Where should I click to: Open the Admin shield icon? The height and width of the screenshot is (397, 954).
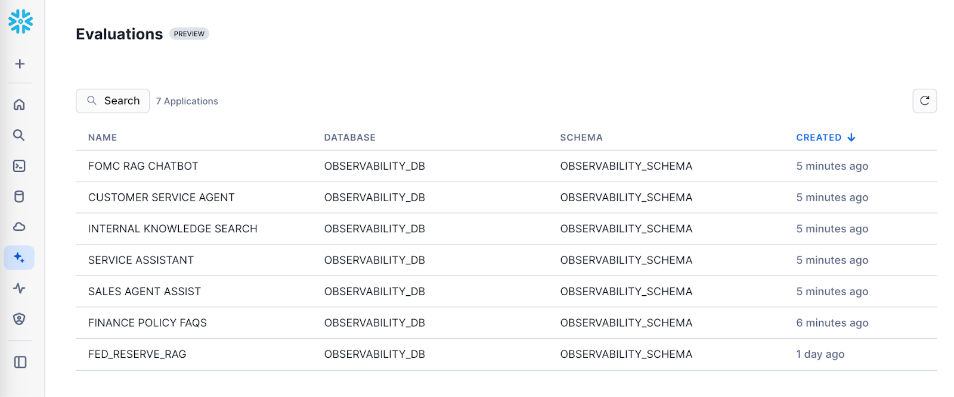(x=19, y=319)
